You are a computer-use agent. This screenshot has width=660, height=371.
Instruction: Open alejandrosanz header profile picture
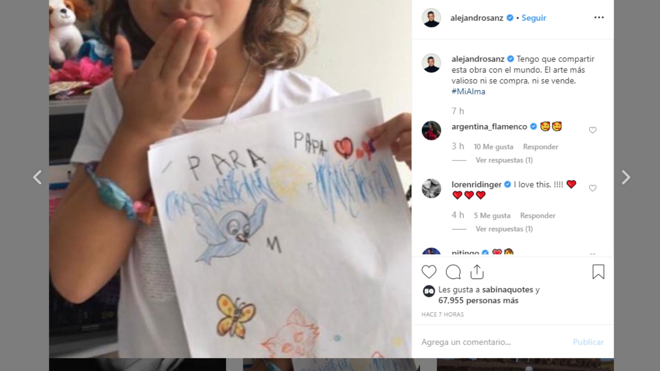[431, 18]
